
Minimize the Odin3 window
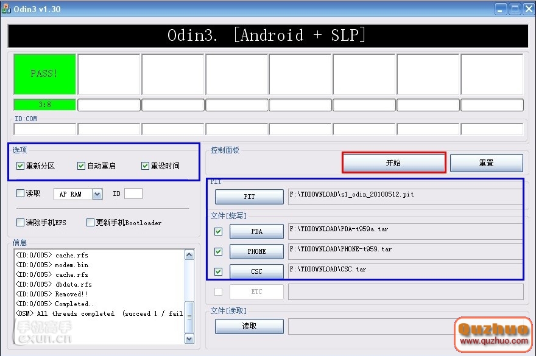(x=501, y=9)
